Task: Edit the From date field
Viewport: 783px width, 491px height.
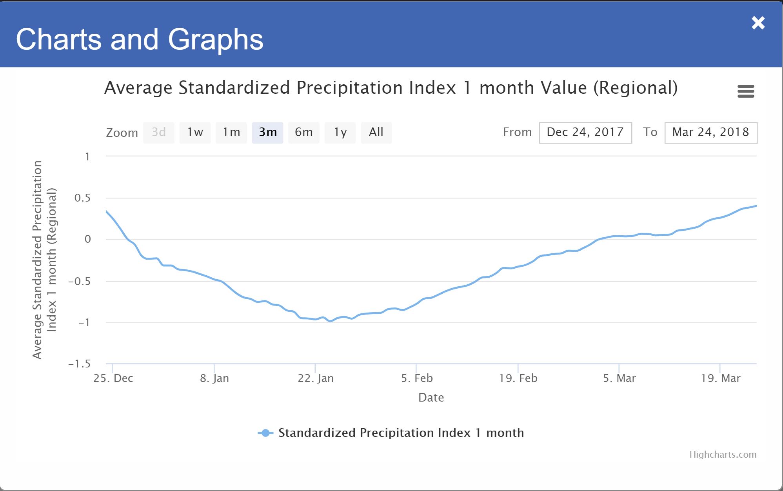Action: pos(585,133)
